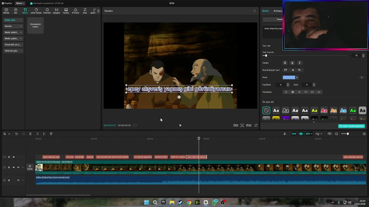
Task: Click the Split clip tool icon
Action: tap(30, 134)
